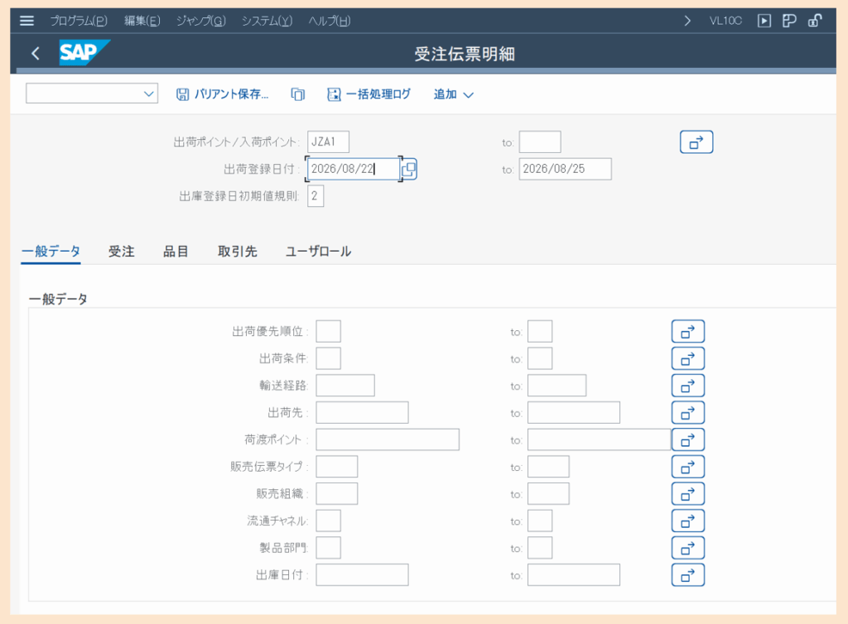
Task: Open the 編集(E) menu
Action: [142, 21]
